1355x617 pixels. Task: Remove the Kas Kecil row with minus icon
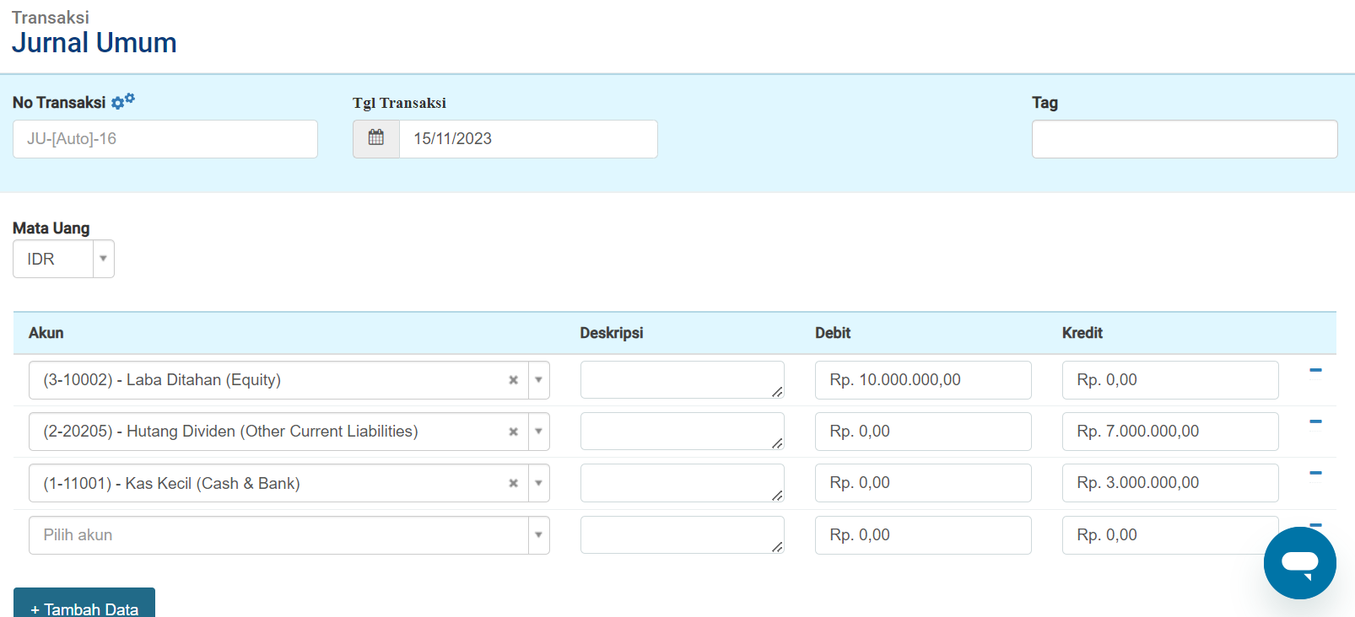click(x=1315, y=473)
